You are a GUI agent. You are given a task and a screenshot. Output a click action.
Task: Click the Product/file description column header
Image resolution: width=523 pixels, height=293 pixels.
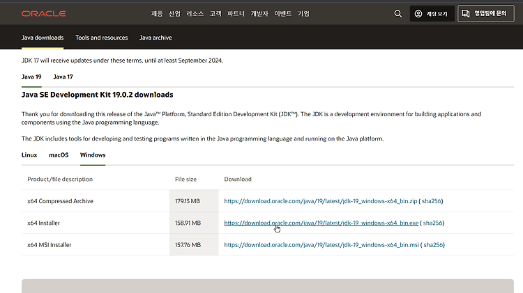pos(60,179)
